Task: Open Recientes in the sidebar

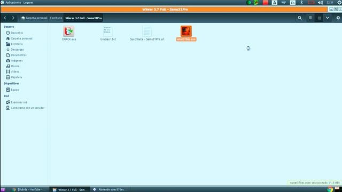Action: click(14, 33)
